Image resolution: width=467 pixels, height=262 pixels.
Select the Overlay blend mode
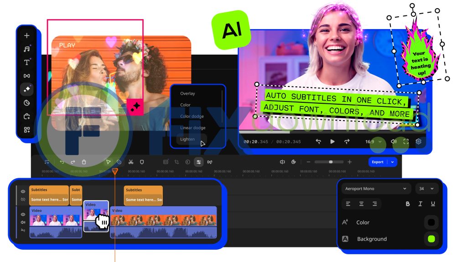[x=187, y=94]
